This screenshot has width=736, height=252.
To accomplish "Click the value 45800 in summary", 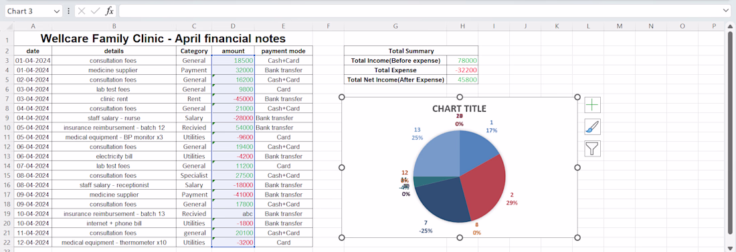I will [x=462, y=80].
